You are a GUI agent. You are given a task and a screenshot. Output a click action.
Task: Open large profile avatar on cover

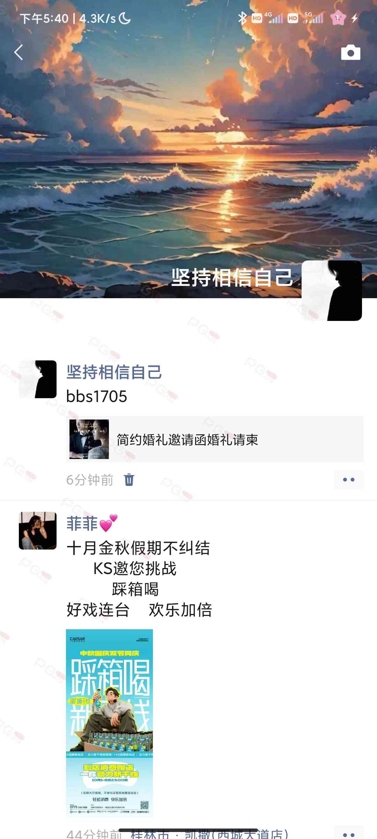(332, 291)
